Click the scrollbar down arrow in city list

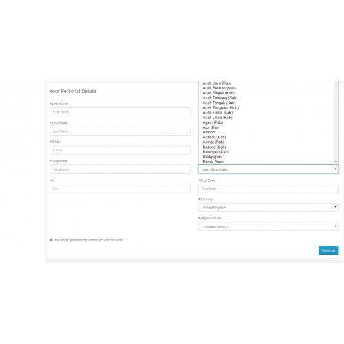click(x=336, y=162)
